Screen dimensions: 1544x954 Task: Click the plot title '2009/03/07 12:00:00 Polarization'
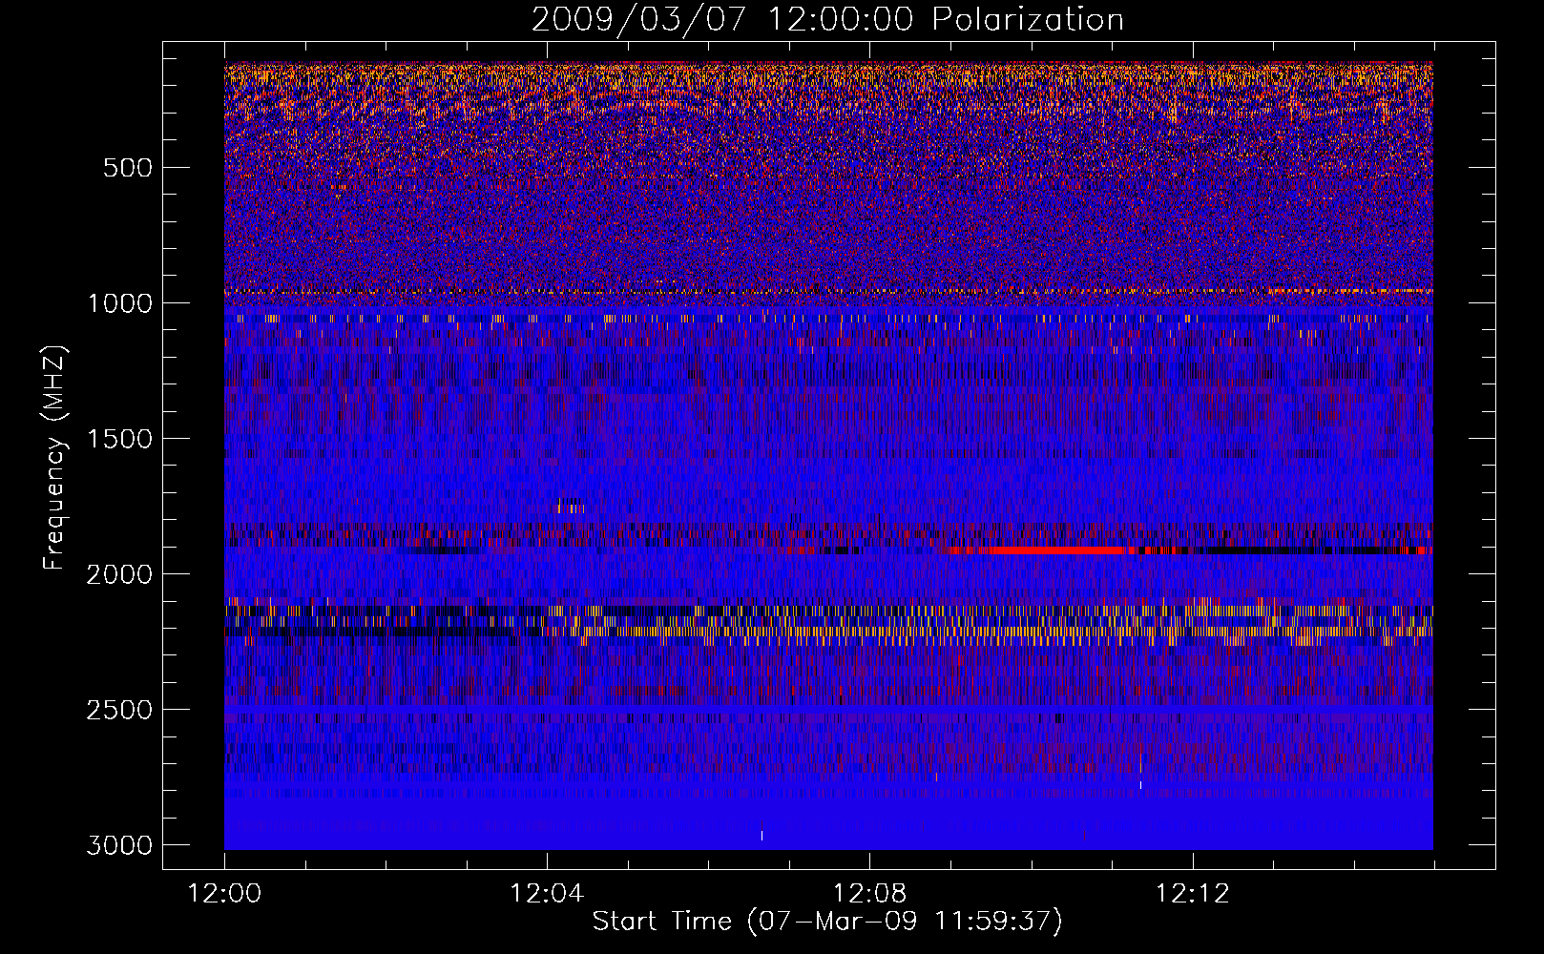click(827, 20)
